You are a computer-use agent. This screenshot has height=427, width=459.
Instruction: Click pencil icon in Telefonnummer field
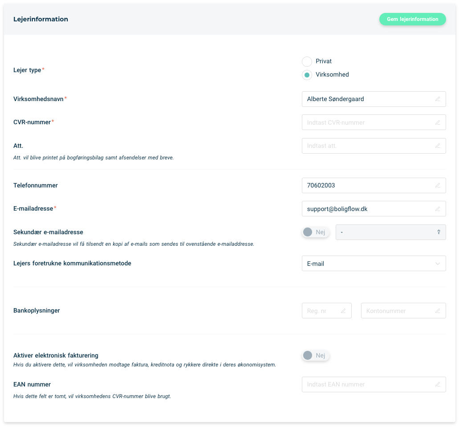point(437,185)
